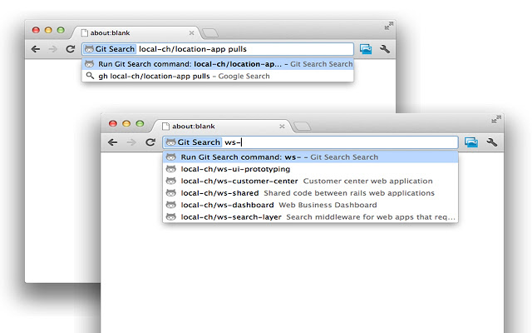The image size is (532, 333).
Task: Click the Back arrow in the back window
Action: (x=36, y=49)
